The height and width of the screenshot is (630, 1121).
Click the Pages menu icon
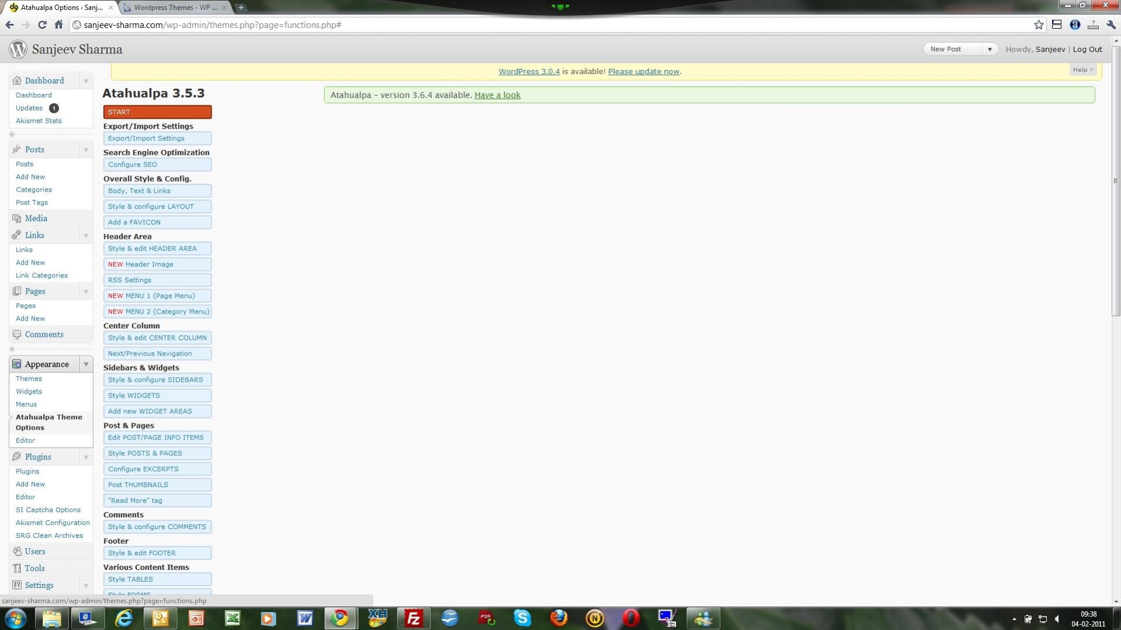16,291
